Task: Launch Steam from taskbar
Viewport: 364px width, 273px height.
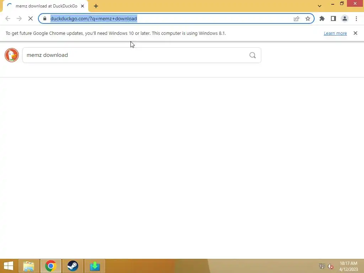Action: tap(73, 266)
